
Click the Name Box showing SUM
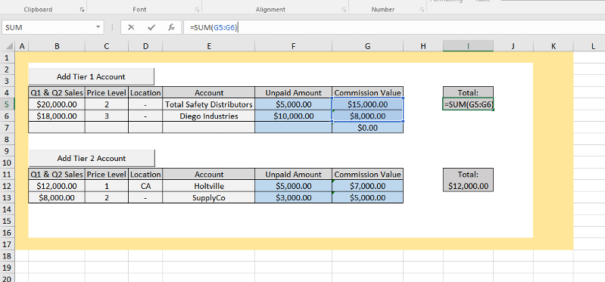48,27
